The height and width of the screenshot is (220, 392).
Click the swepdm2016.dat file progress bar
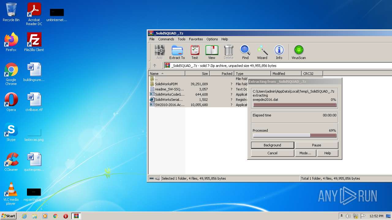click(295, 105)
